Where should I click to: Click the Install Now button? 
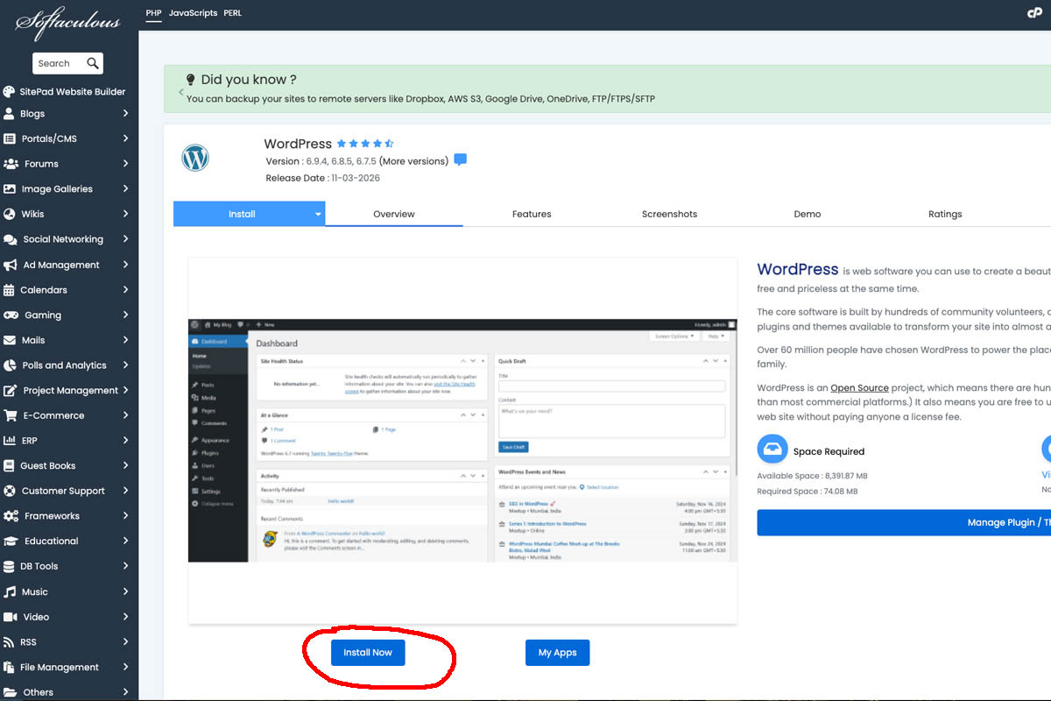coord(368,653)
